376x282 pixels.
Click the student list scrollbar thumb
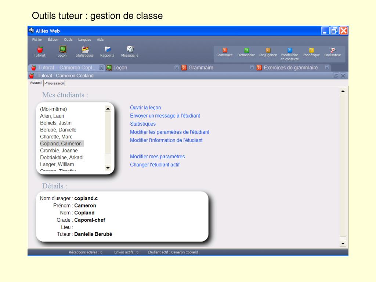[x=108, y=132]
